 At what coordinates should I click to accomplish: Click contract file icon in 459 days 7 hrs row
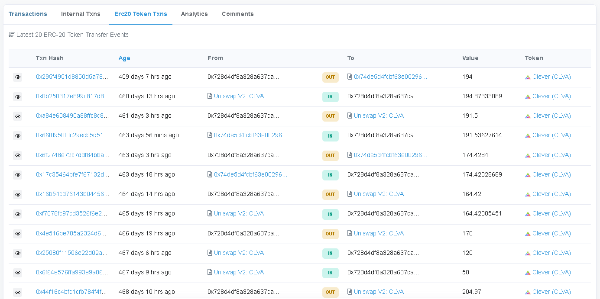(x=350, y=77)
